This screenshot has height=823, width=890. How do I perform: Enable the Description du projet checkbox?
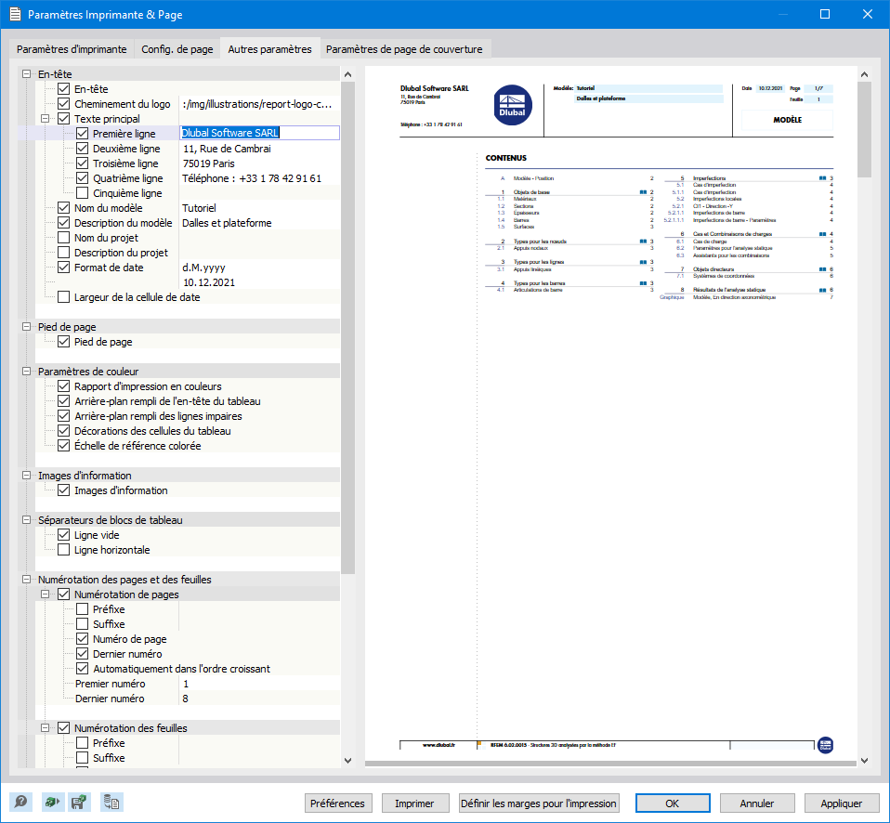[x=64, y=252]
